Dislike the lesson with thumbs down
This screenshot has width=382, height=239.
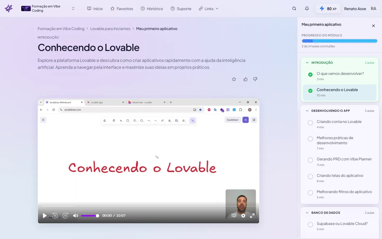[x=255, y=79]
